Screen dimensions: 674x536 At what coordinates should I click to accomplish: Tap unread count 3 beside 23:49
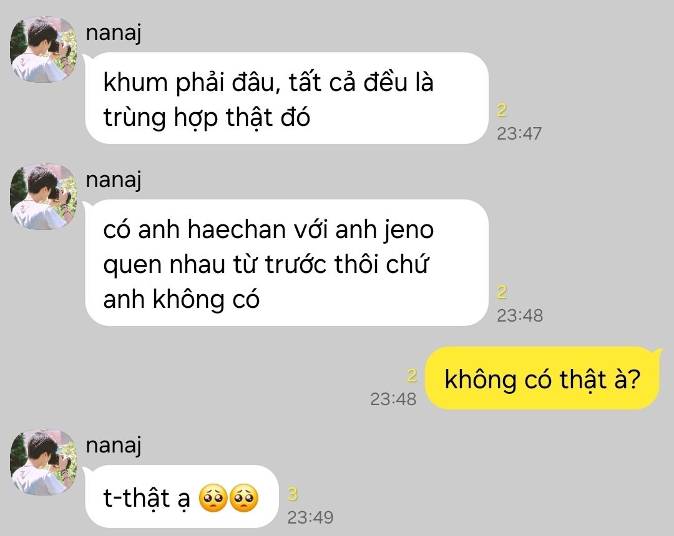tap(292, 494)
